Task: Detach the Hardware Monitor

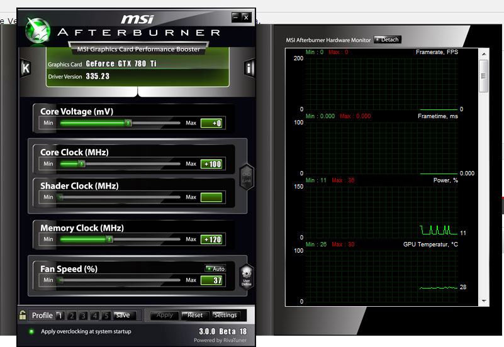Action: coord(388,40)
